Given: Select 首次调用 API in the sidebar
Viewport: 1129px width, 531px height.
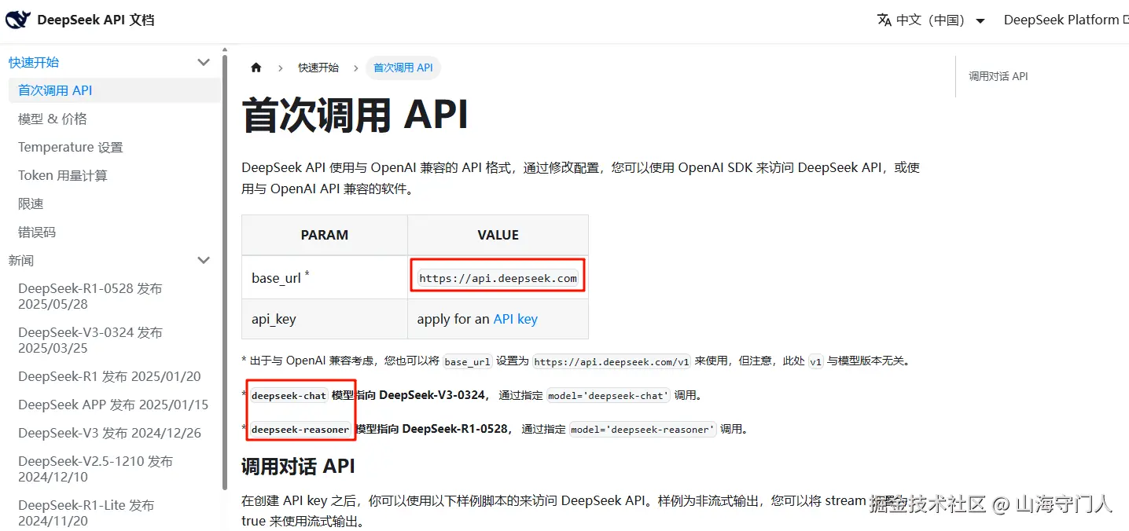Looking at the screenshot, I should (114, 90).
